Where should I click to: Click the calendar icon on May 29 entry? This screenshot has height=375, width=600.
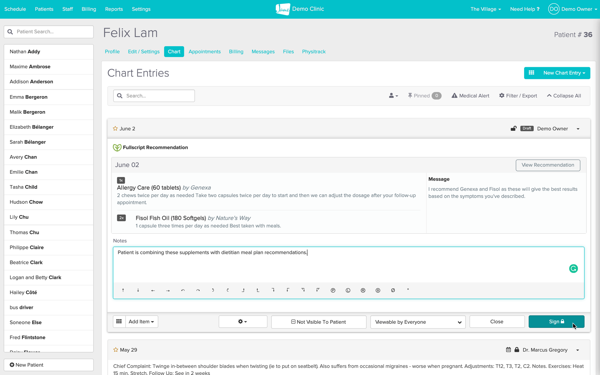click(508, 349)
